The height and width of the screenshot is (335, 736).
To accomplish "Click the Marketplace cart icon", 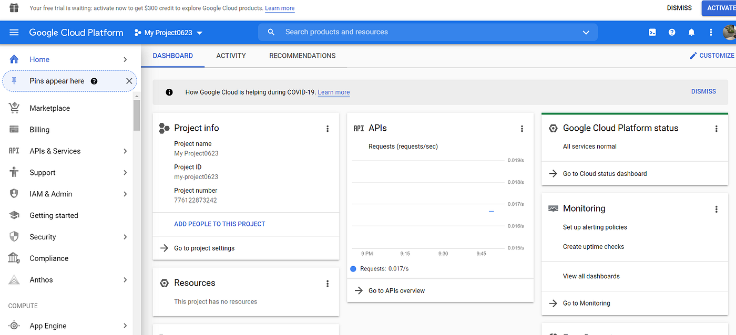I will (14, 108).
